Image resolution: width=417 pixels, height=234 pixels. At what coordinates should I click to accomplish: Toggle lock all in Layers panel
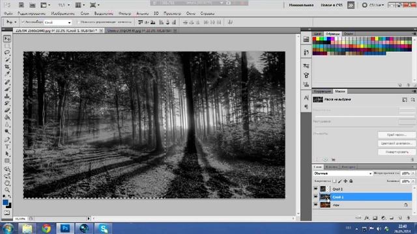point(351,181)
